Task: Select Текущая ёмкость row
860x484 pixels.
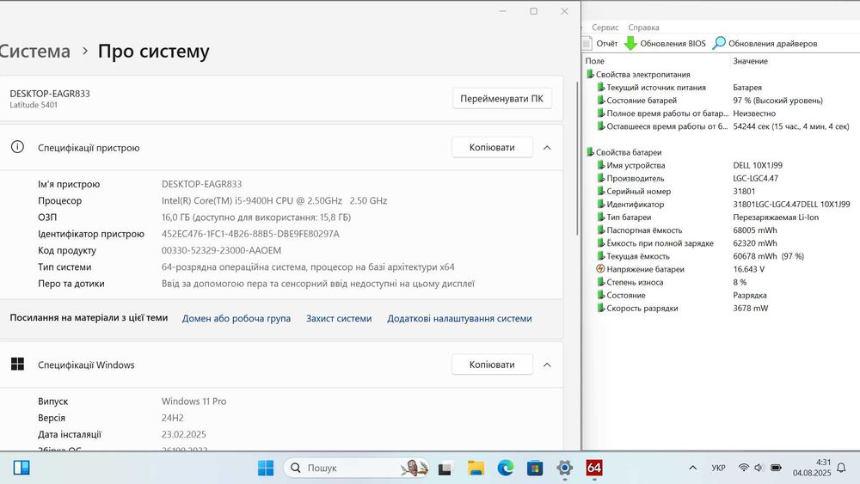Action: pyautogui.click(x=723, y=256)
